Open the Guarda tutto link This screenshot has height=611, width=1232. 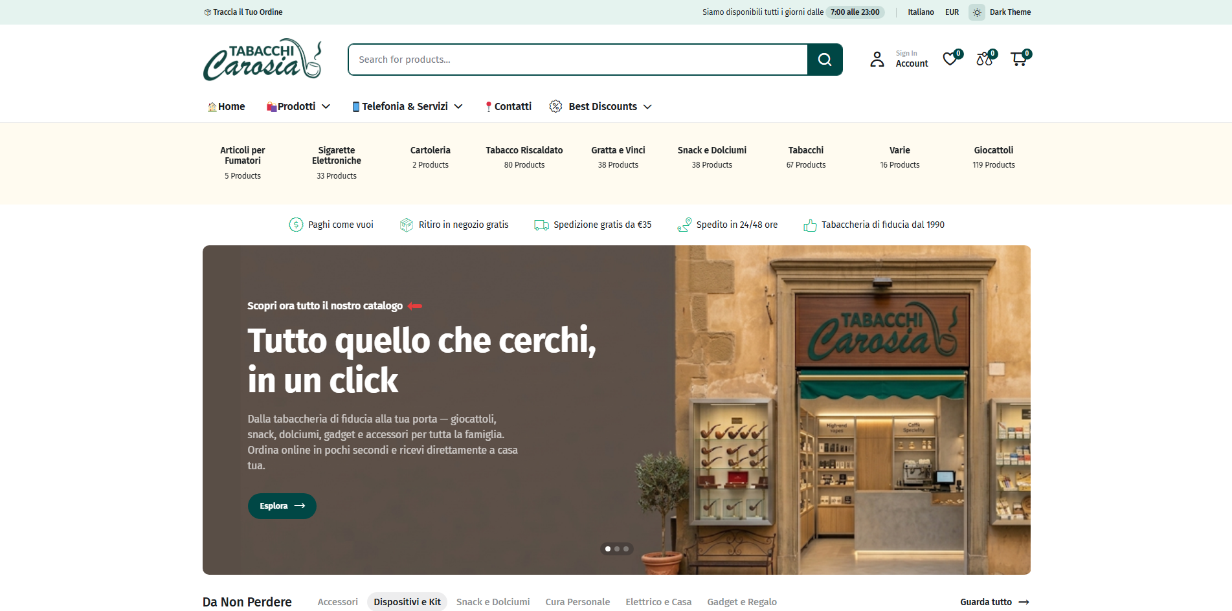click(x=994, y=602)
